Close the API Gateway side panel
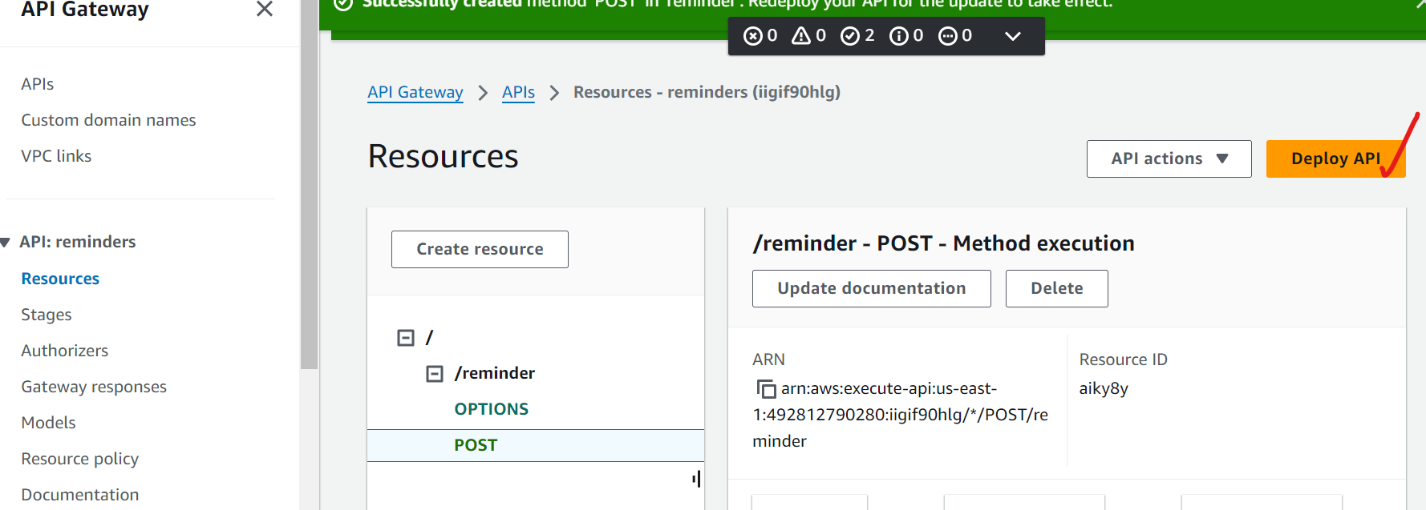Viewport: 1426px width, 510px height. coord(264,10)
